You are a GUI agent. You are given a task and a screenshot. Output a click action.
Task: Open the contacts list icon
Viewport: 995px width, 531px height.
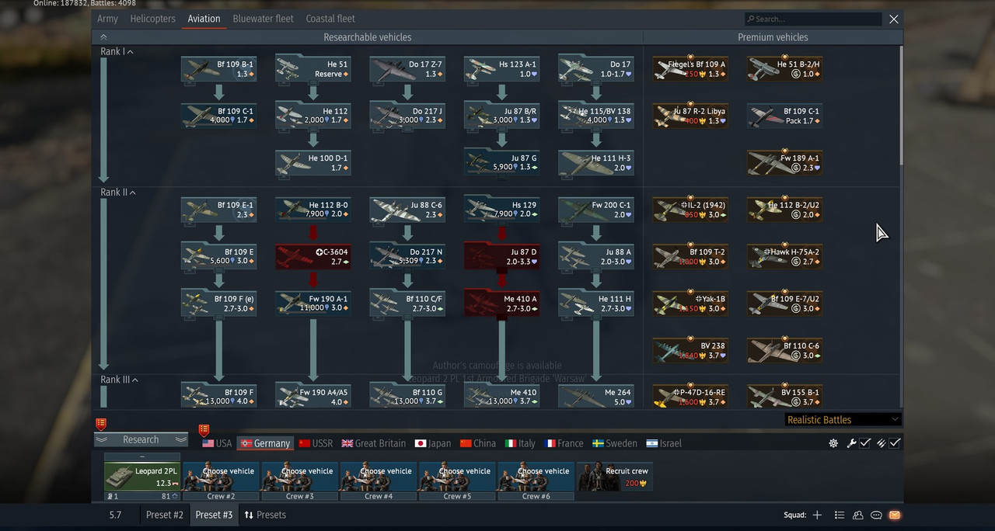(840, 515)
